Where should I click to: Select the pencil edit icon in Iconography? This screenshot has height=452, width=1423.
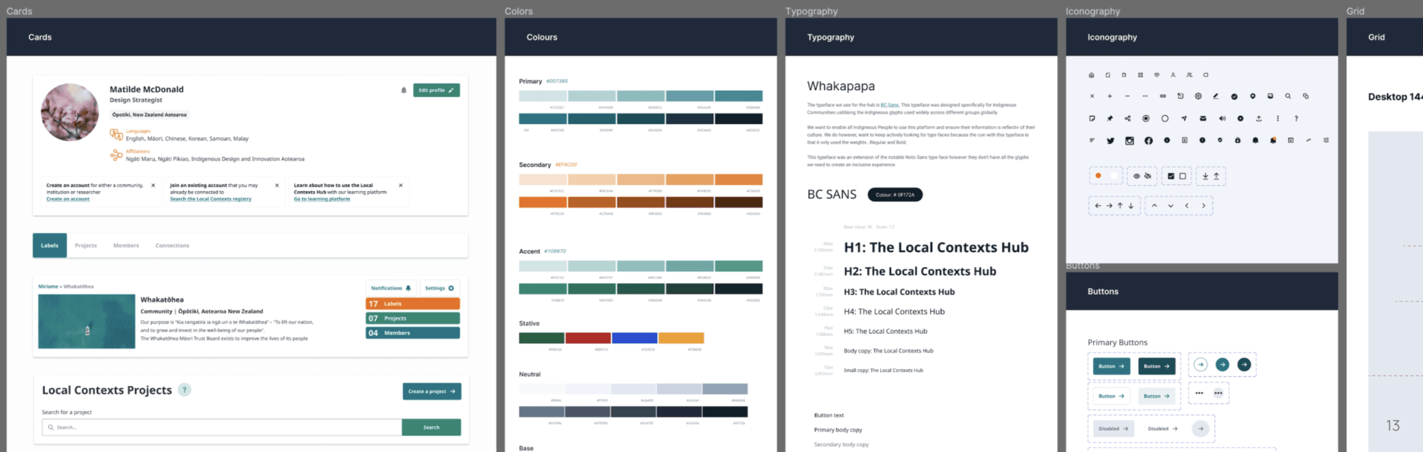coord(1216,96)
